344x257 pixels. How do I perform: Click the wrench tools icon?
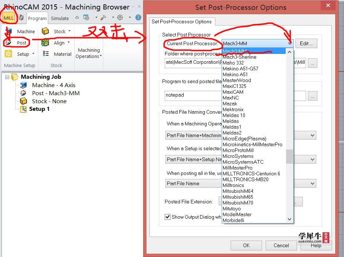pyautogui.click(x=103, y=17)
